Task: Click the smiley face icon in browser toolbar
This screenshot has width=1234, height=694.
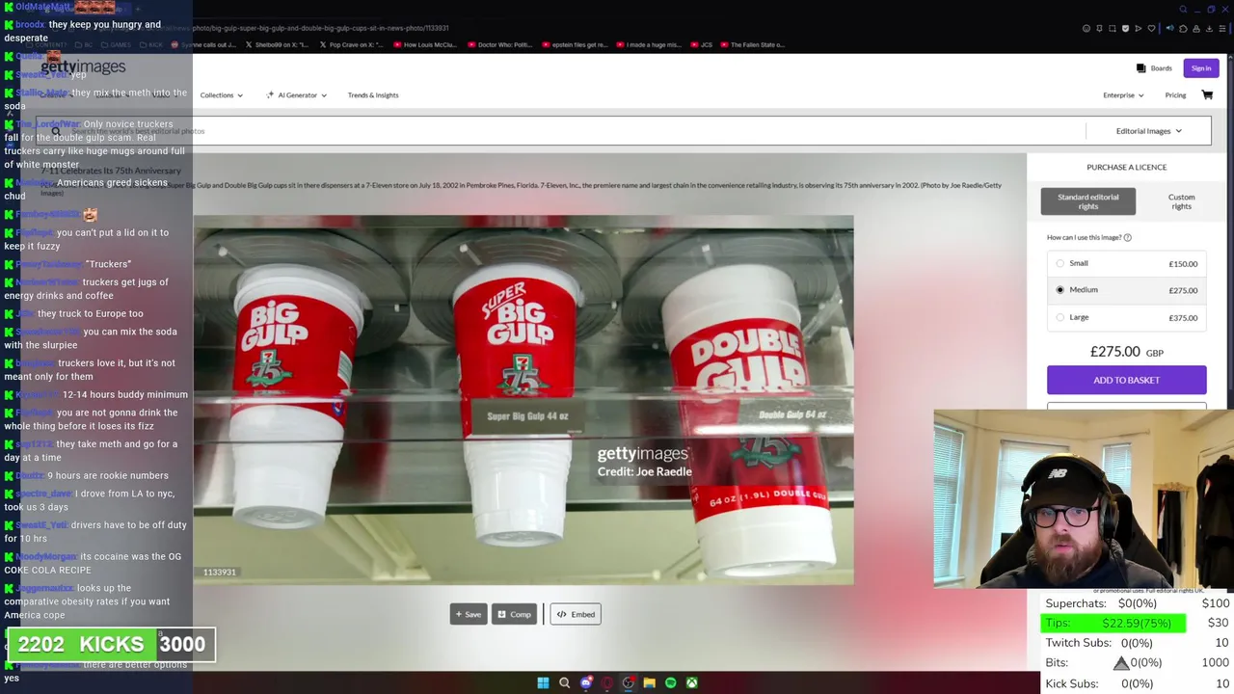Action: (1086, 29)
